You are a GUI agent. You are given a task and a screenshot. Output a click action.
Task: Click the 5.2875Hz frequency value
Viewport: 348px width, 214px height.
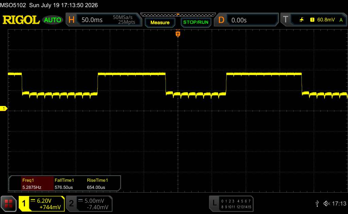[x=32, y=188]
